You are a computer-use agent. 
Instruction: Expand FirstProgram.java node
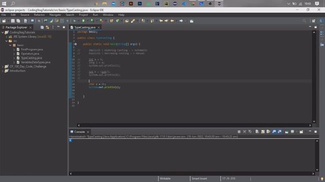[x=14, y=50]
